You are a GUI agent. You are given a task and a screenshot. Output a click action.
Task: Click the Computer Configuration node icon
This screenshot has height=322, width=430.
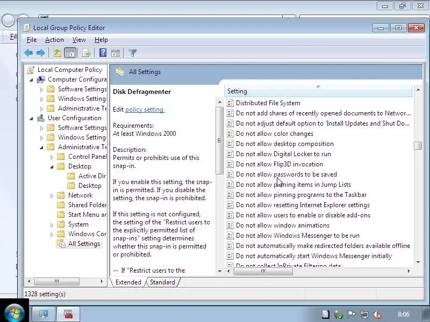click(41, 79)
